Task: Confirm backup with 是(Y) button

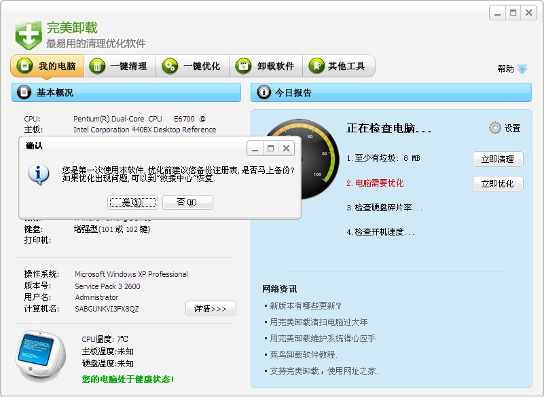Action: [132, 202]
